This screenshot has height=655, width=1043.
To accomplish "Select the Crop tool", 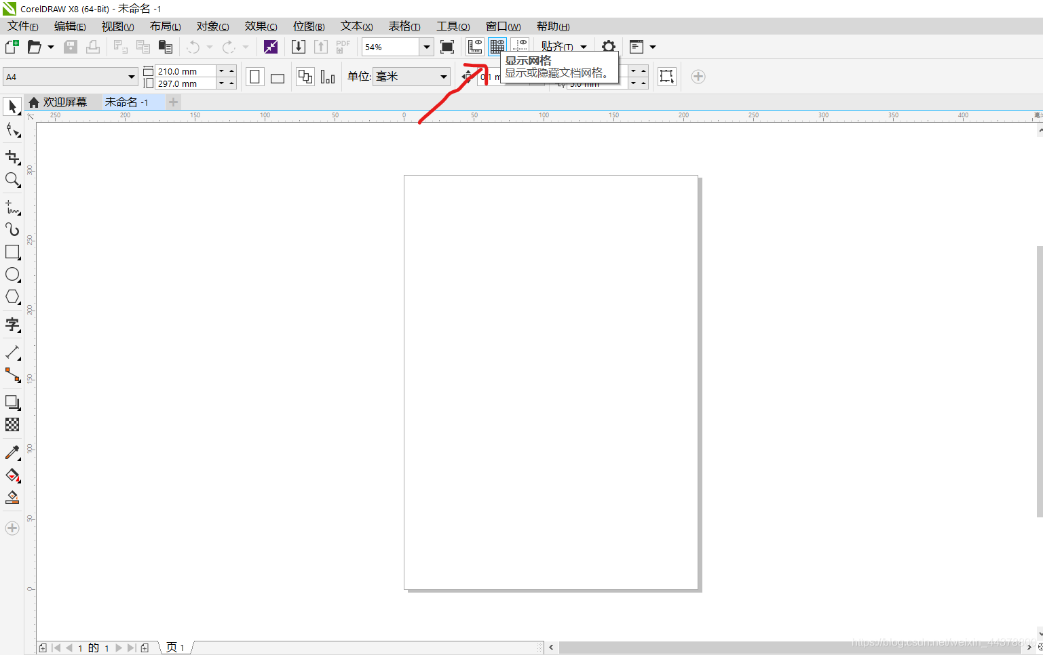I will click(12, 157).
